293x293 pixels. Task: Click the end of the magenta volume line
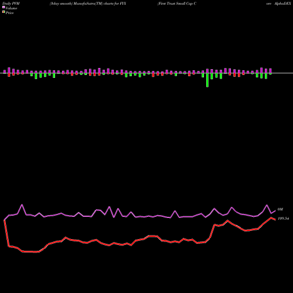tap(275, 211)
